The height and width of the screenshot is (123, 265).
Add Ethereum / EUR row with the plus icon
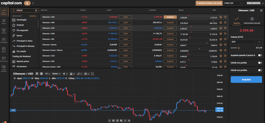pyautogui.click(x=225, y=28)
